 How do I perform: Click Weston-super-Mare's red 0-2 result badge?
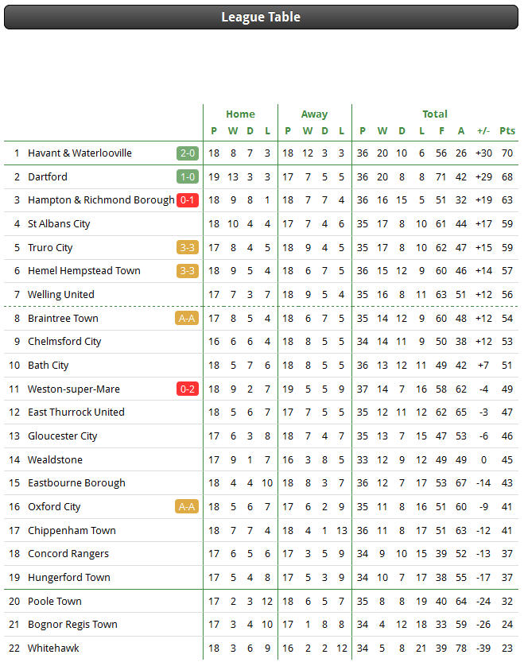tap(188, 389)
